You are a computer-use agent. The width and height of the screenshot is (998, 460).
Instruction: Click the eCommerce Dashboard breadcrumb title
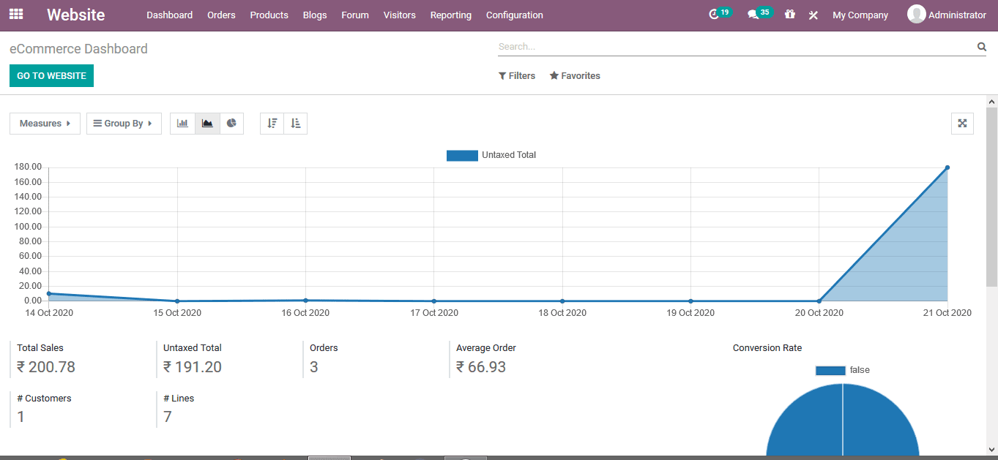pos(78,49)
